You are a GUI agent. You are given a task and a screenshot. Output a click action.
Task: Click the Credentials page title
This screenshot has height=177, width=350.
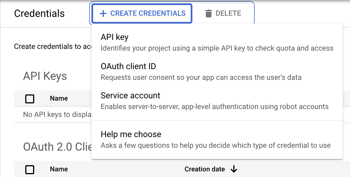(x=39, y=13)
